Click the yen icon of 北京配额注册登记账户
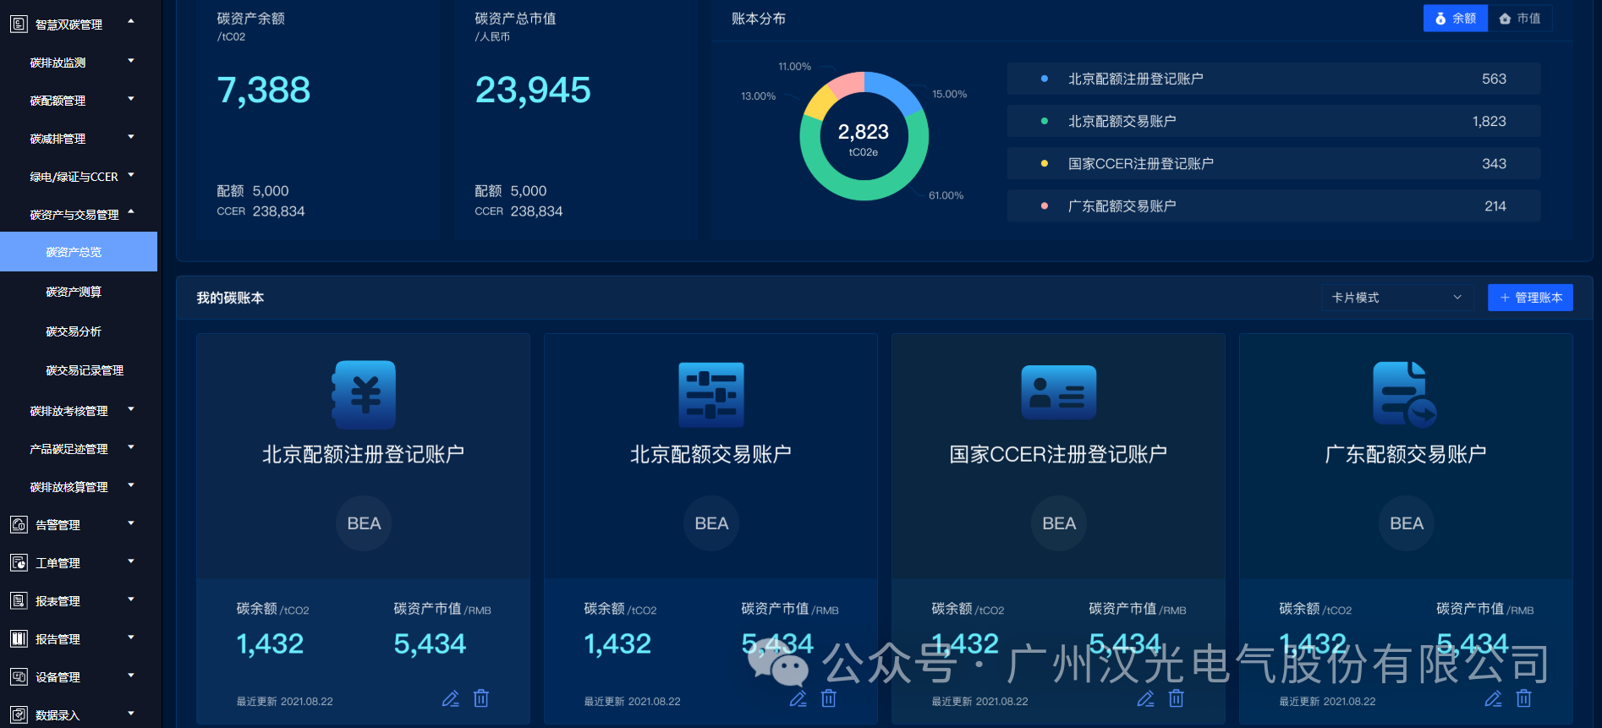Viewport: 1602px width, 728px height. point(364,395)
